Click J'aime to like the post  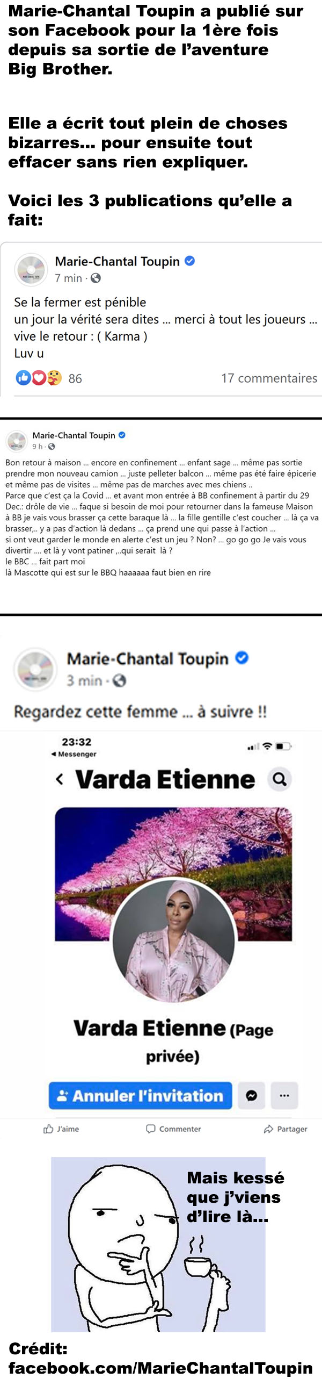click(x=61, y=1129)
